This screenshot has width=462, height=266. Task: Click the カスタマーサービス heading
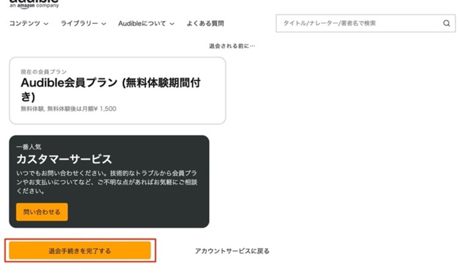[x=64, y=159]
